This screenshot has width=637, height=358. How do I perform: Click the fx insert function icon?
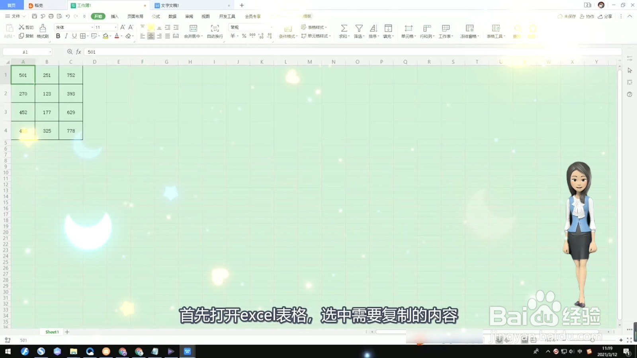click(x=79, y=52)
